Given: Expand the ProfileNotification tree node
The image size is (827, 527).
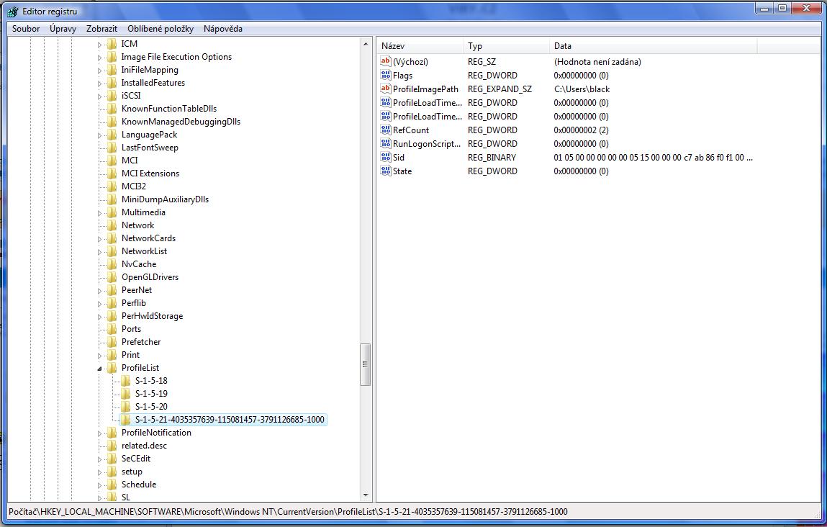Looking at the screenshot, I should point(100,433).
